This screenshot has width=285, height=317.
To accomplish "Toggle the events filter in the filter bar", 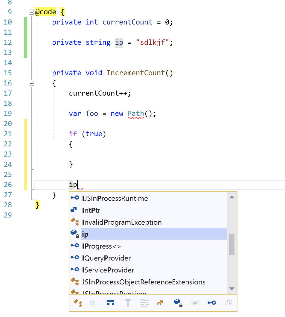I will click(160, 303).
